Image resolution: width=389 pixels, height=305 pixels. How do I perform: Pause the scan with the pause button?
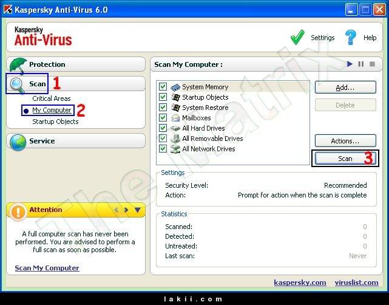coord(361,64)
